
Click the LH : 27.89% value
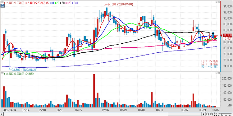[209, 61]
